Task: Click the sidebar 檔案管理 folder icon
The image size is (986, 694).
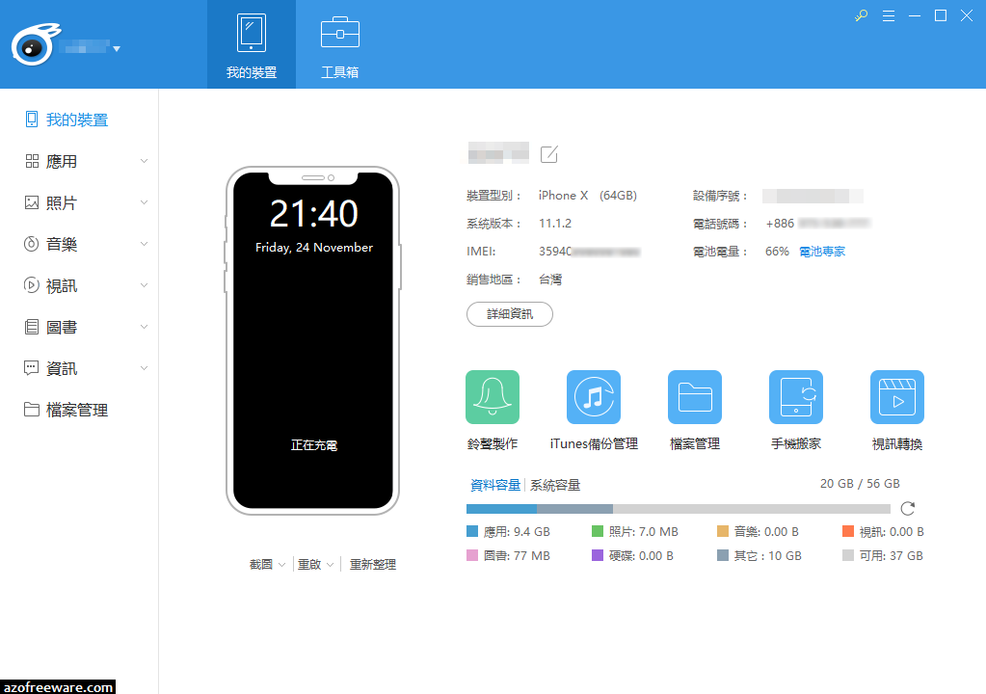Action: pyautogui.click(x=32, y=410)
